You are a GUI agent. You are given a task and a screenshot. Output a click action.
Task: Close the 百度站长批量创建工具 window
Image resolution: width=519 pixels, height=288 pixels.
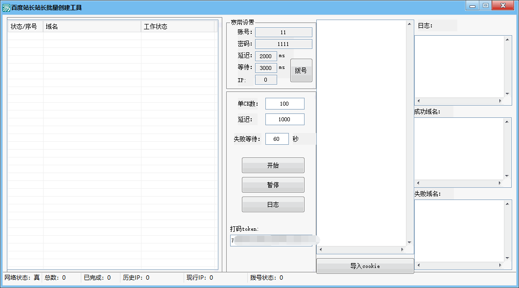(x=503, y=5)
